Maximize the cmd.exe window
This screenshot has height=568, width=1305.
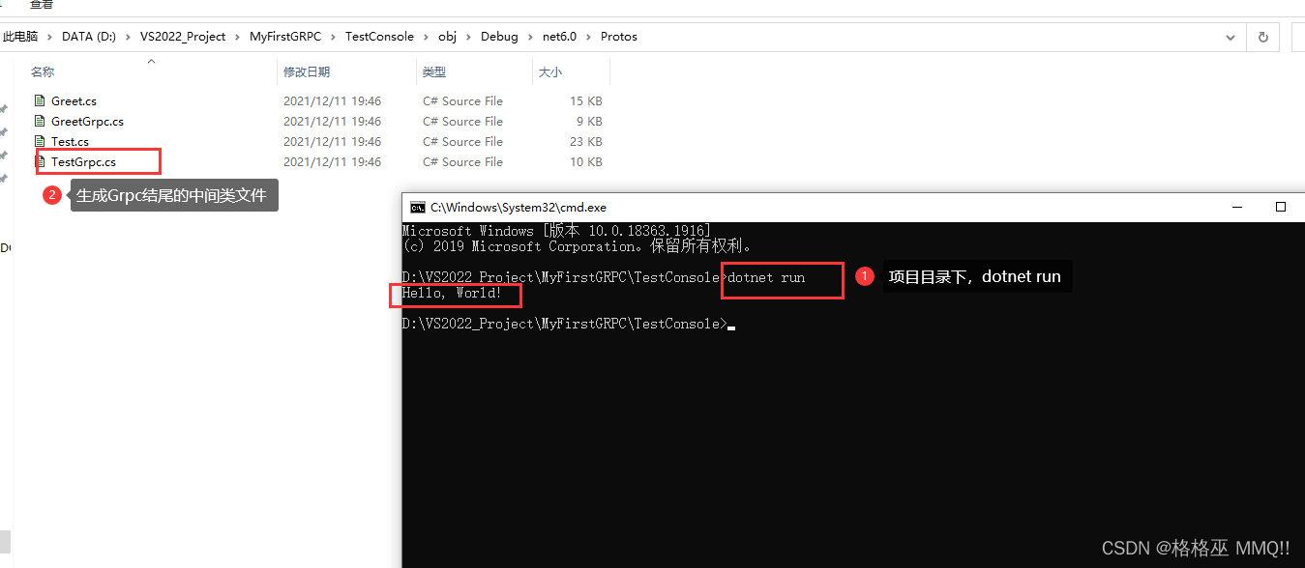(1280, 207)
